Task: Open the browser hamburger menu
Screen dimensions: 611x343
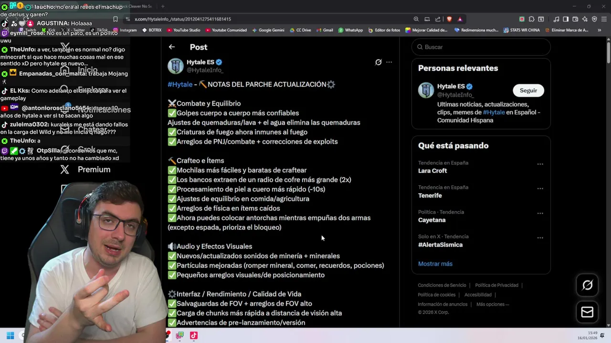Action: pyautogui.click(x=604, y=19)
